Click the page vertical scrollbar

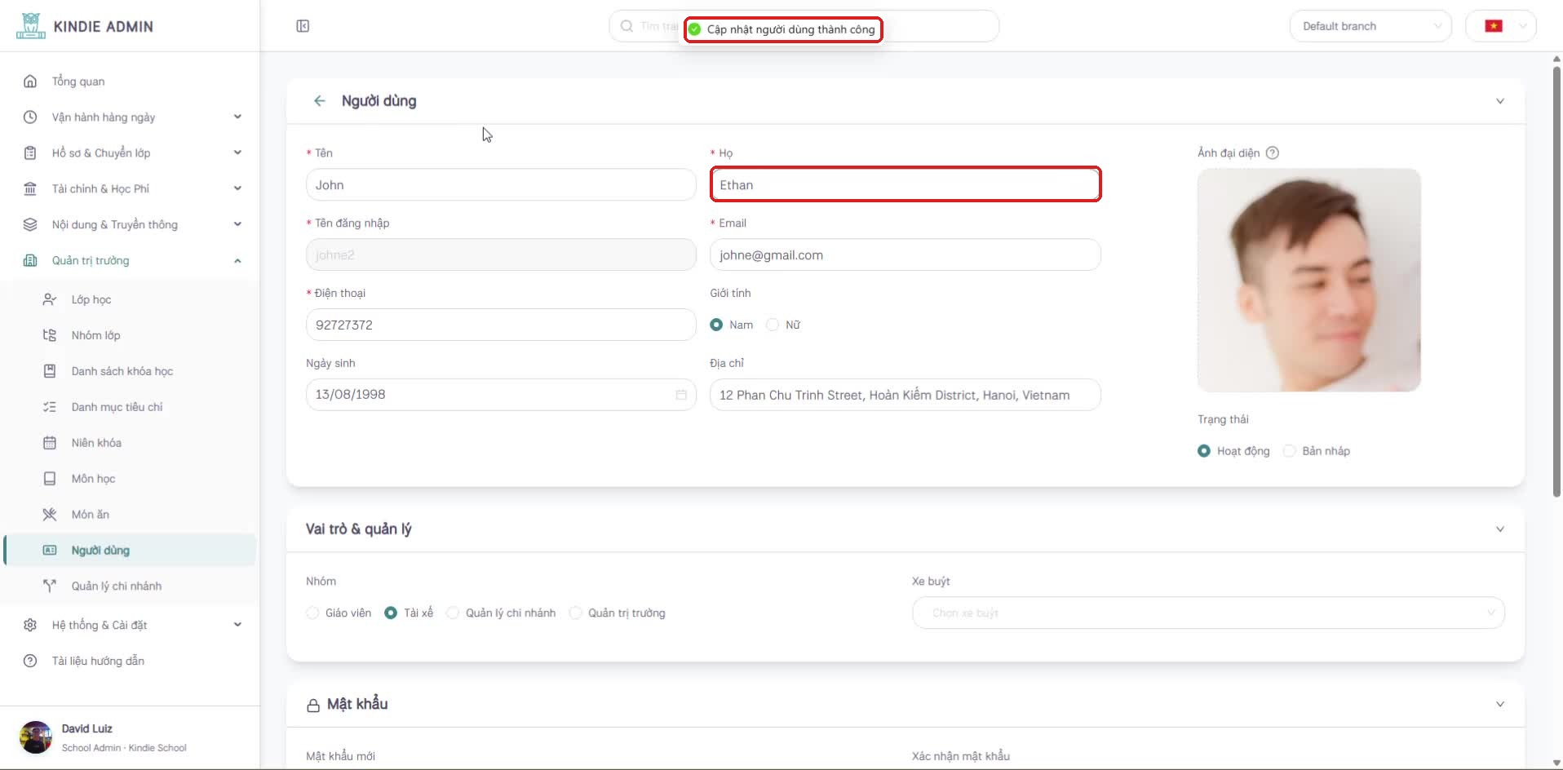coord(1556,281)
